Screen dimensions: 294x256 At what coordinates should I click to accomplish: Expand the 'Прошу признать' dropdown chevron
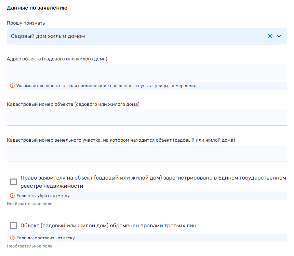coord(279,36)
